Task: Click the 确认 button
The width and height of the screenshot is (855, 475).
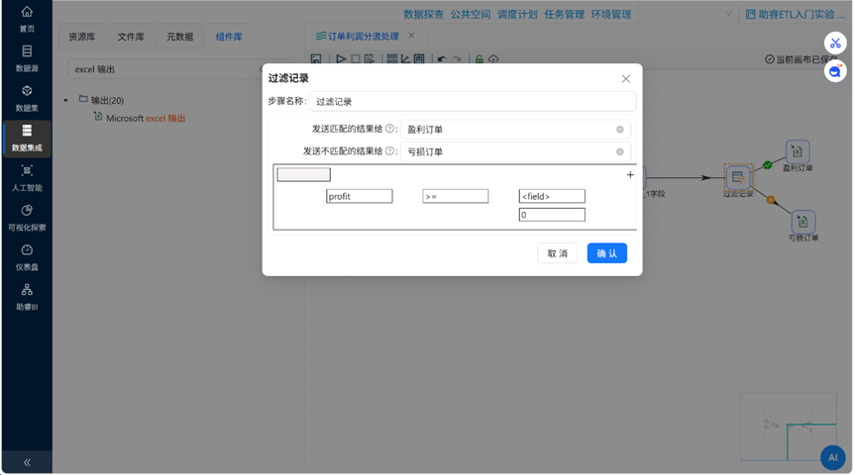Action: 607,253
